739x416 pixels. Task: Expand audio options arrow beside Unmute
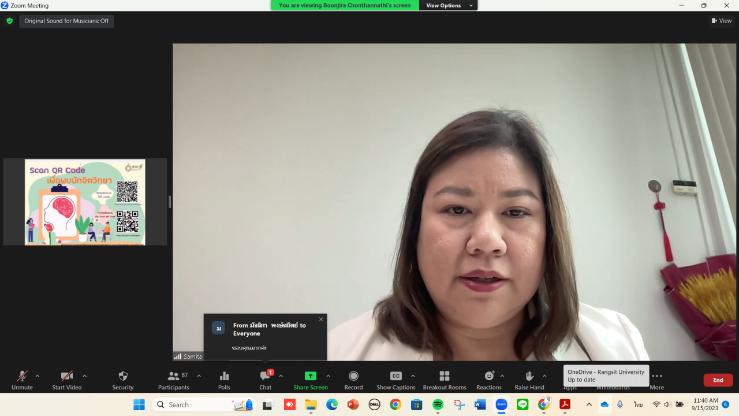click(x=38, y=376)
